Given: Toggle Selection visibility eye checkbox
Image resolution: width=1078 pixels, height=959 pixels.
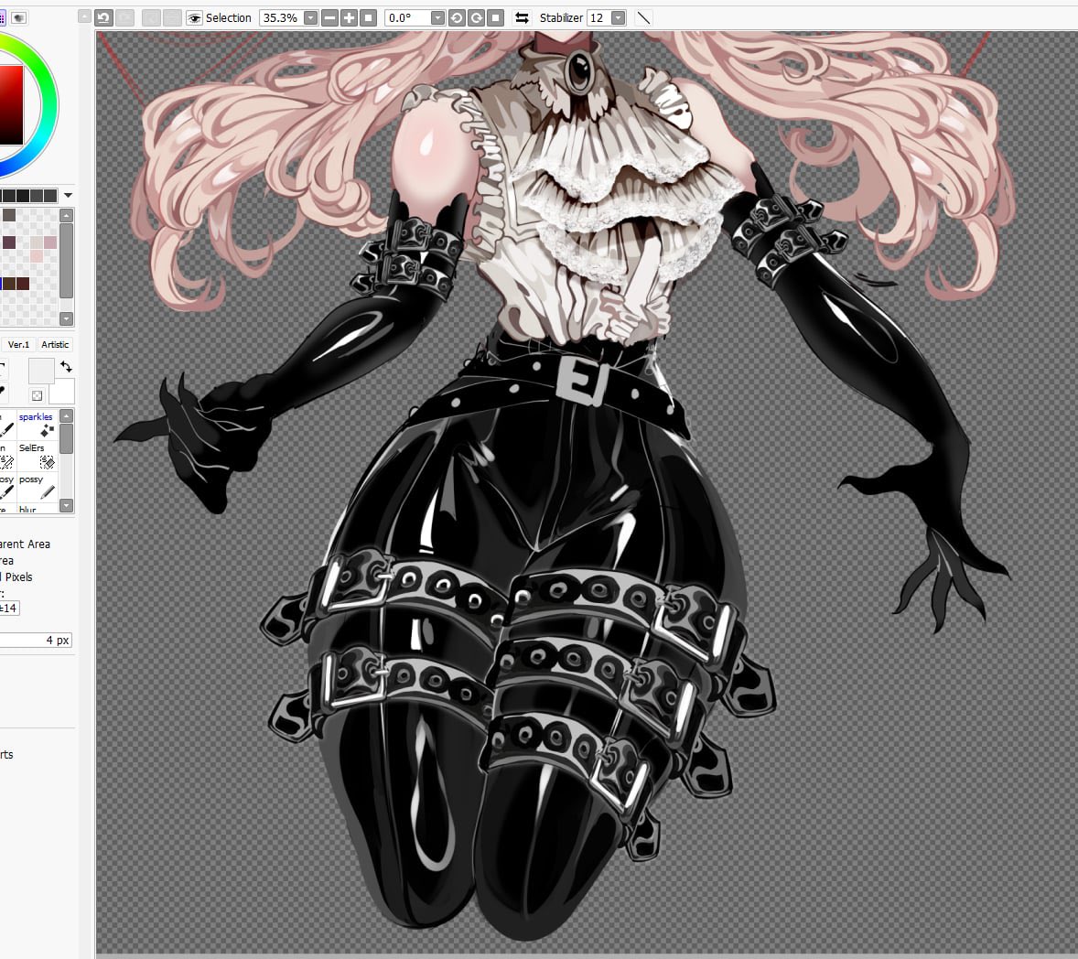Looking at the screenshot, I should point(194,18).
